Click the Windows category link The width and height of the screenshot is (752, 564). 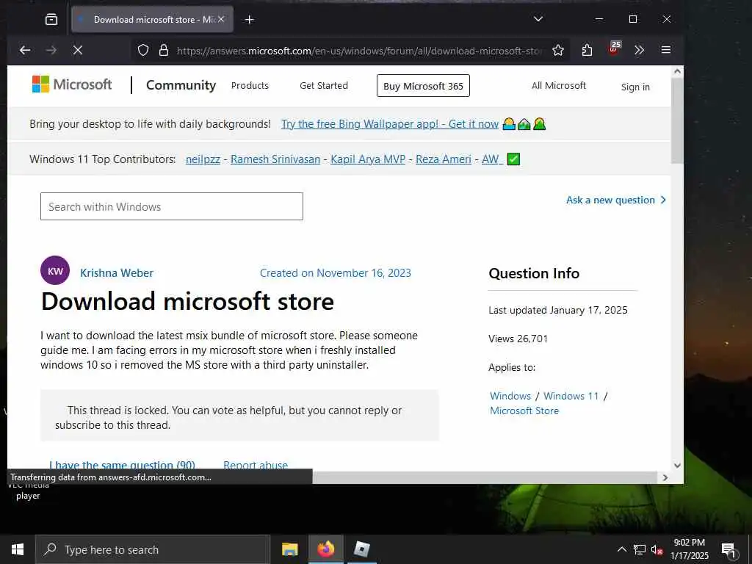click(510, 396)
